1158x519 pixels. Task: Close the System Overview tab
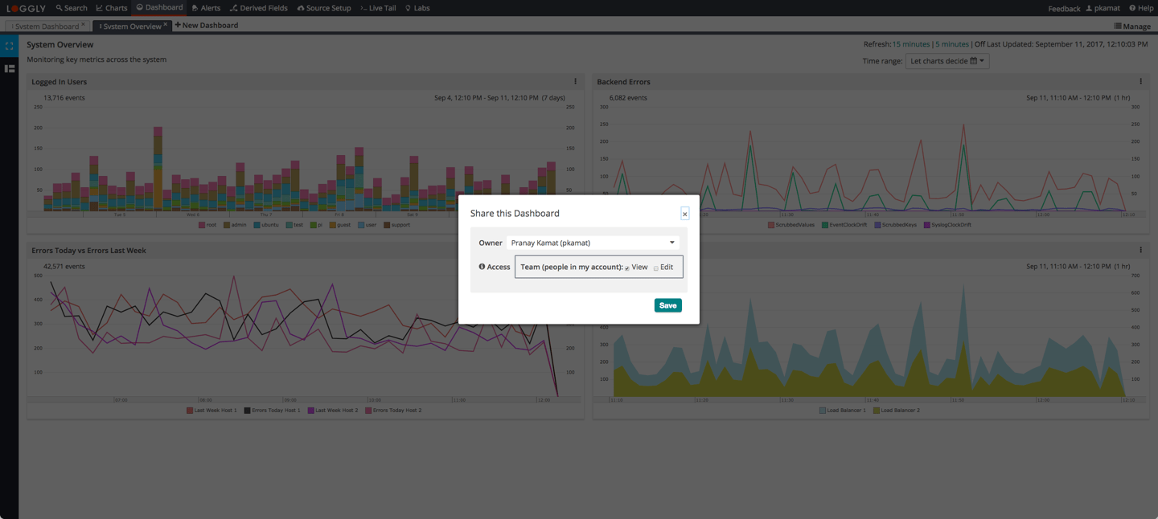pos(166,25)
